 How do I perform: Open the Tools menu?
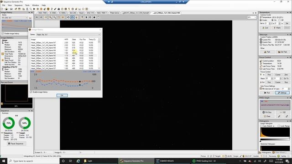(x=27, y=5)
